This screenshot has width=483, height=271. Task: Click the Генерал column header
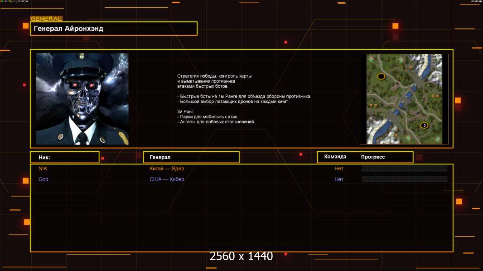click(191, 157)
